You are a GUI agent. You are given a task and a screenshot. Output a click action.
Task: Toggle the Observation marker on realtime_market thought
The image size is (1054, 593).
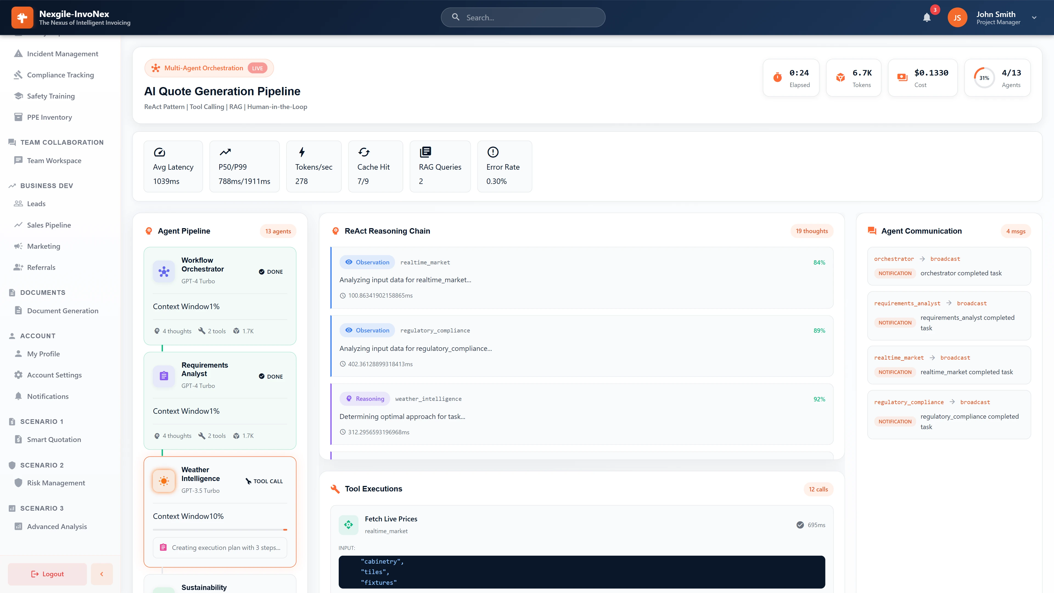(367, 262)
